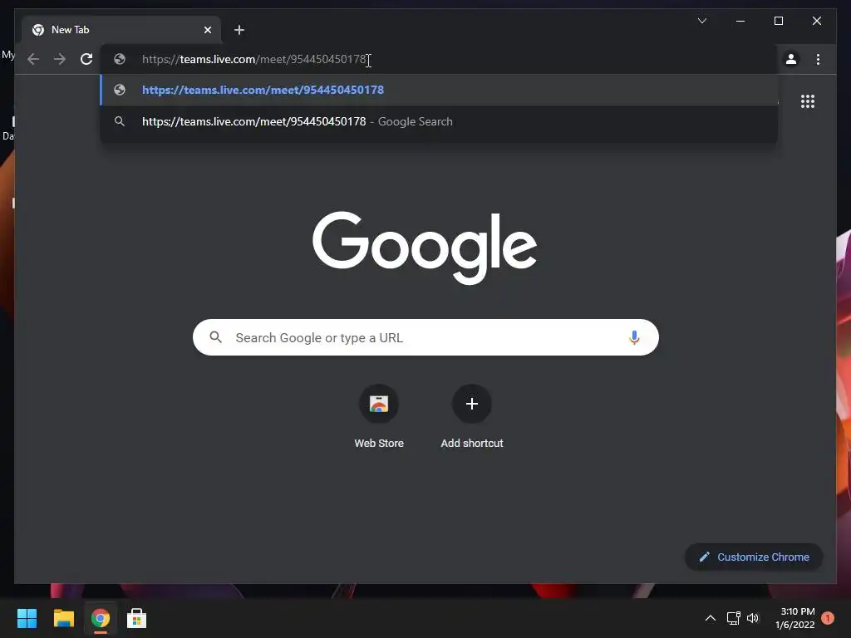Click the Add shortcut plus button
Image resolution: width=851 pixels, height=638 pixels.
point(472,404)
